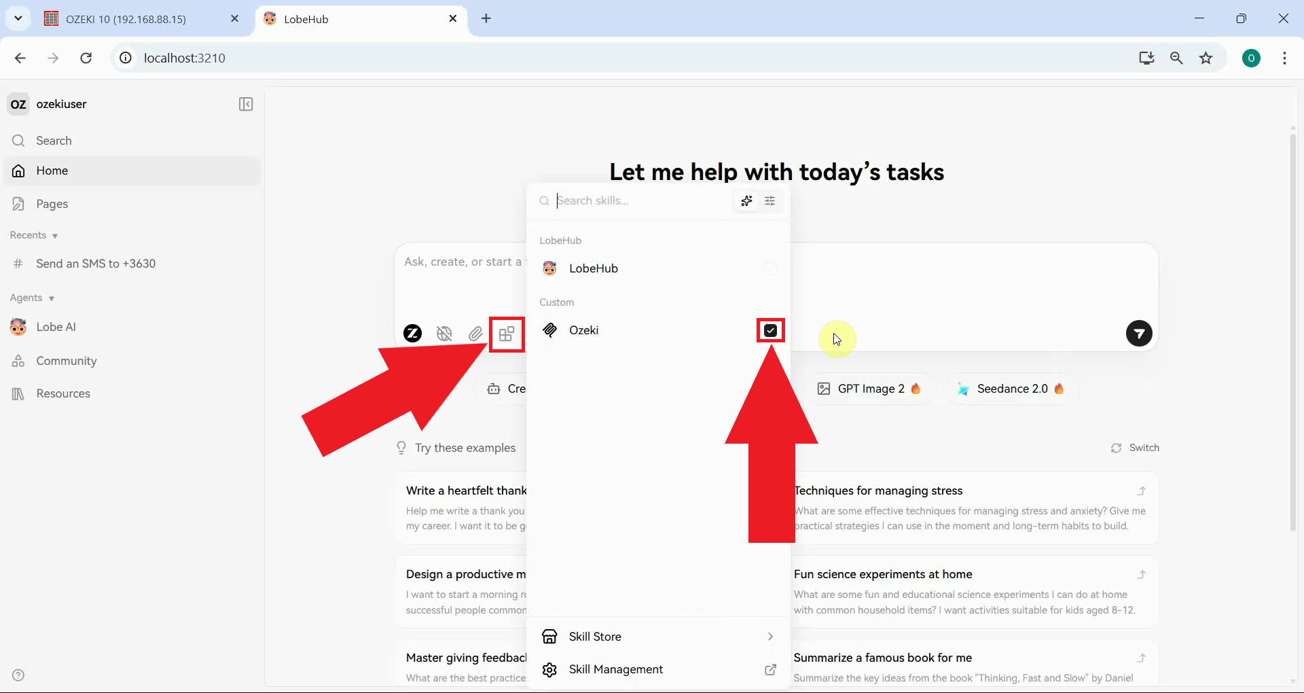
Task: Bookmark this page with the star
Action: [x=1206, y=58]
